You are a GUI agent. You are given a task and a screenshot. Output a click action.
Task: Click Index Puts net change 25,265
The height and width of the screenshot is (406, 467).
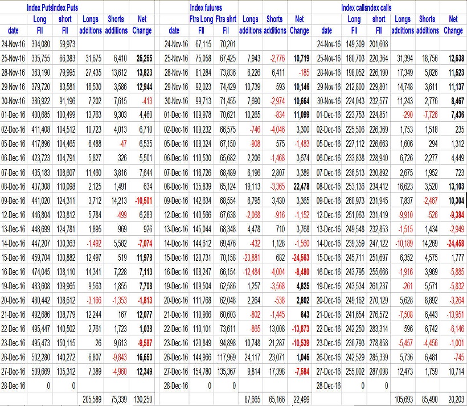click(x=145, y=59)
